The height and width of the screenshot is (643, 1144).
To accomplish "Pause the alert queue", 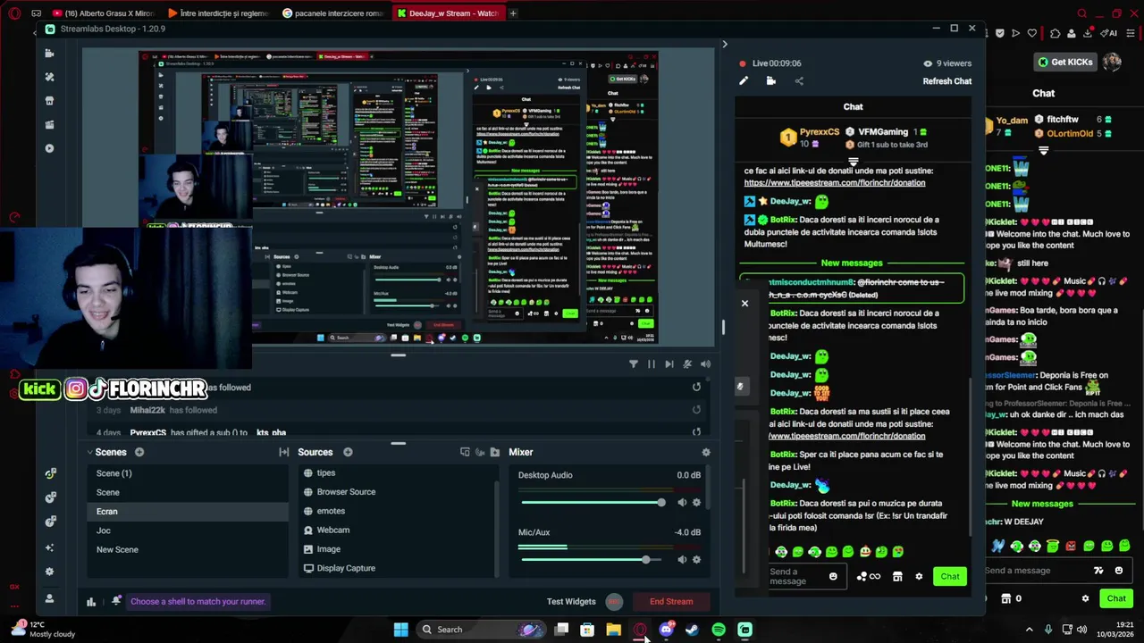I will coord(652,364).
